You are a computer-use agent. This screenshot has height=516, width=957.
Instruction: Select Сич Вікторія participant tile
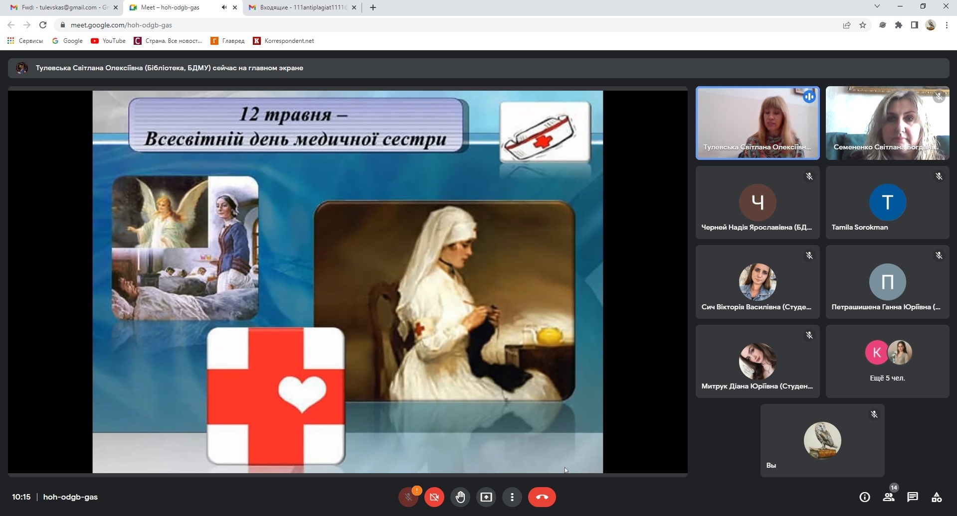click(x=758, y=281)
